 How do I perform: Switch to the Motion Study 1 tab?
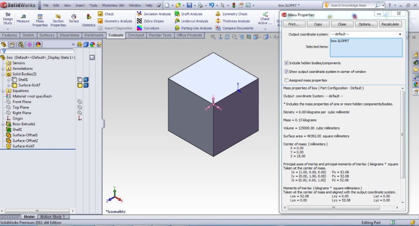52,217
